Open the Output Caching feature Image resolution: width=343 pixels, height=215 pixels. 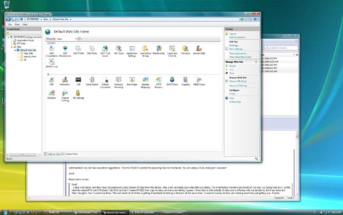65,96
